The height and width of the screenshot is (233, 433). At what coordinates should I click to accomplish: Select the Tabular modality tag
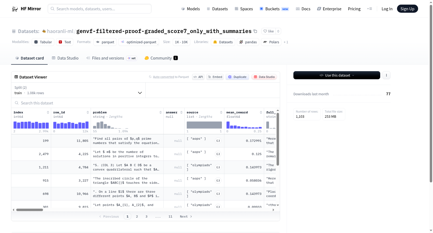coord(43,42)
